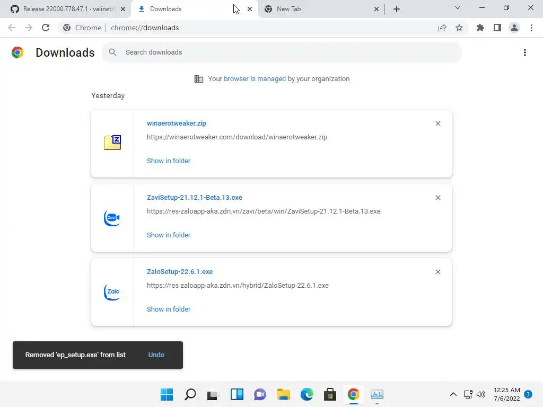
Task: Open the Extensions puzzle icon
Action: click(480, 28)
